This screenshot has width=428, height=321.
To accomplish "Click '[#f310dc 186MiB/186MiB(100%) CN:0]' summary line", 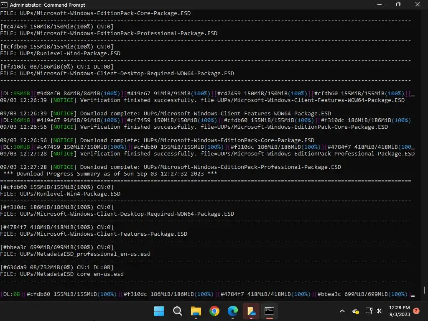I will [57, 207].
